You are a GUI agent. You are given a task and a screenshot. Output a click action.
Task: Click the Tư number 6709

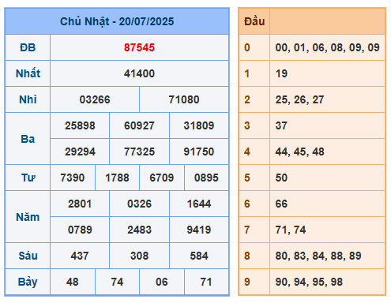162,178
